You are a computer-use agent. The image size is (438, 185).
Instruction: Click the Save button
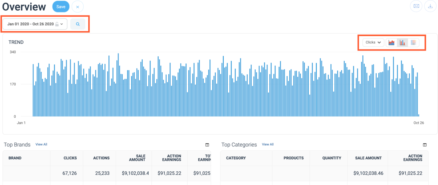61,7
